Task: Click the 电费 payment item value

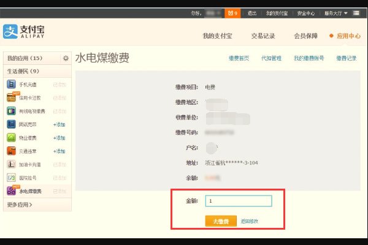Action: point(210,87)
